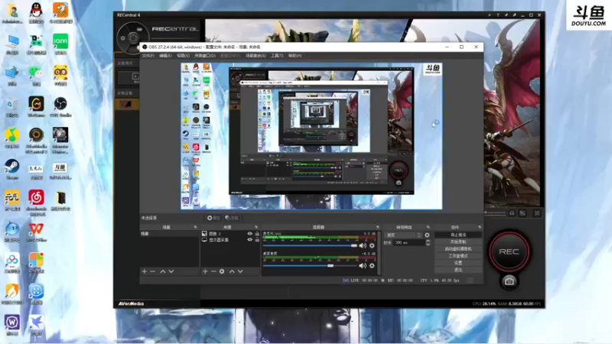Click the mixer panel vertical scrollbar

point(379,253)
